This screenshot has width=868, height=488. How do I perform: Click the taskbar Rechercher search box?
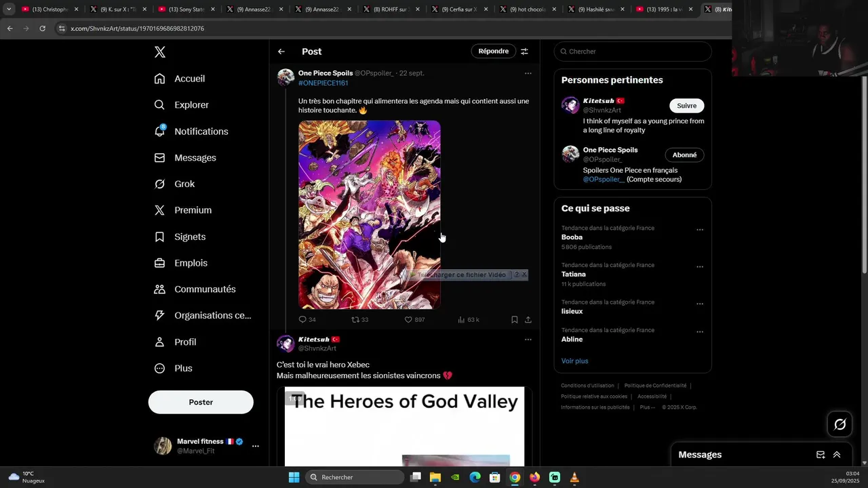(355, 477)
